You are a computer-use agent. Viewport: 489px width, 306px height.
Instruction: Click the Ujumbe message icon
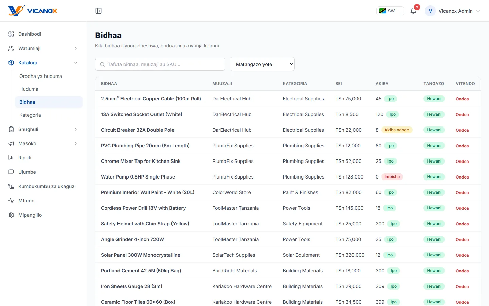point(11,172)
